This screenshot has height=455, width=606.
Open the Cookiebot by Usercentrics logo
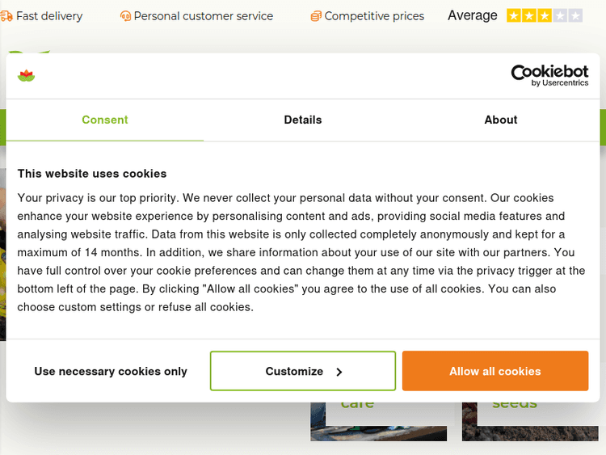click(549, 76)
